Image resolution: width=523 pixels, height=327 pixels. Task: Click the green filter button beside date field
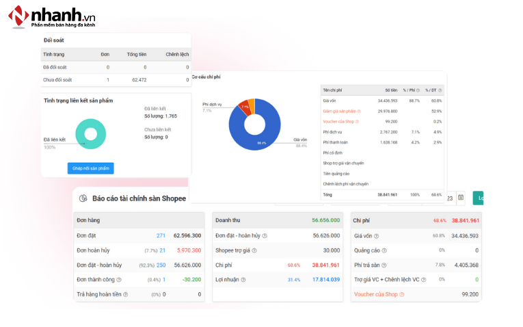click(478, 198)
